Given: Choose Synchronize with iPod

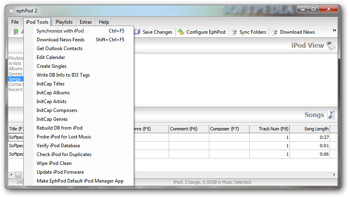Looking at the screenshot, I should (79, 31).
